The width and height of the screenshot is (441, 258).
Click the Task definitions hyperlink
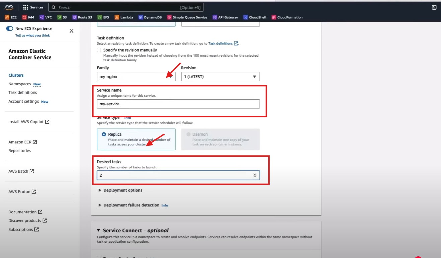click(220, 43)
